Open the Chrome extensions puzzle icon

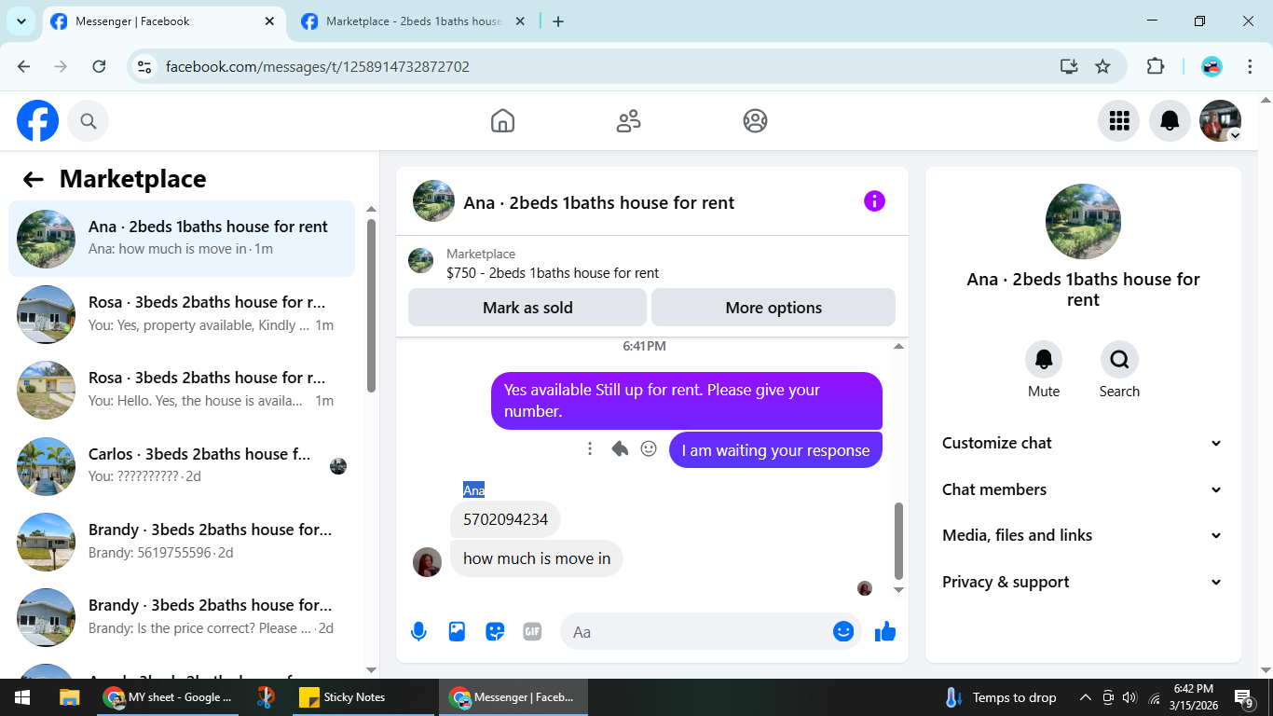[1156, 66]
